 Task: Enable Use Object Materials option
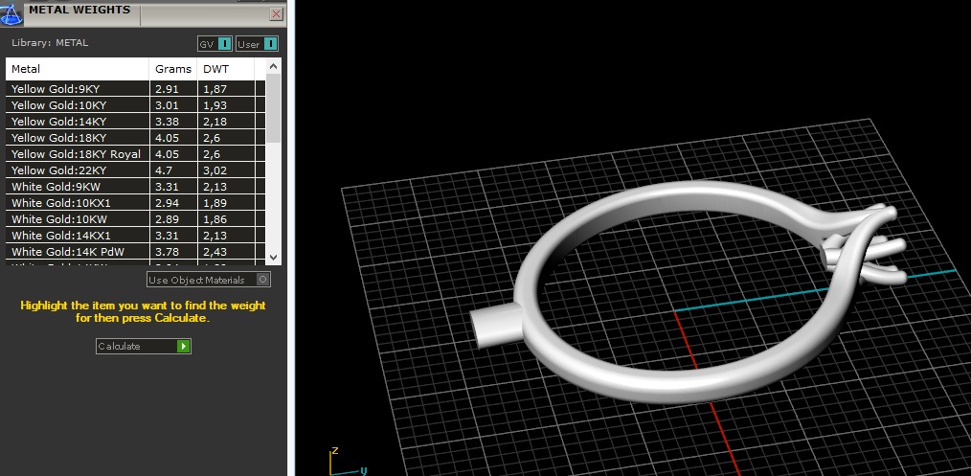(209, 280)
